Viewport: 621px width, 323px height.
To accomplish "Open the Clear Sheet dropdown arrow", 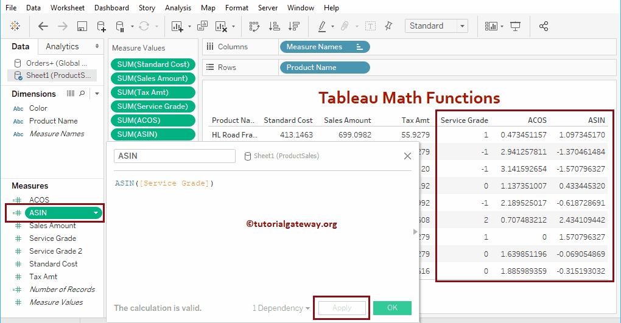I will coord(233,27).
